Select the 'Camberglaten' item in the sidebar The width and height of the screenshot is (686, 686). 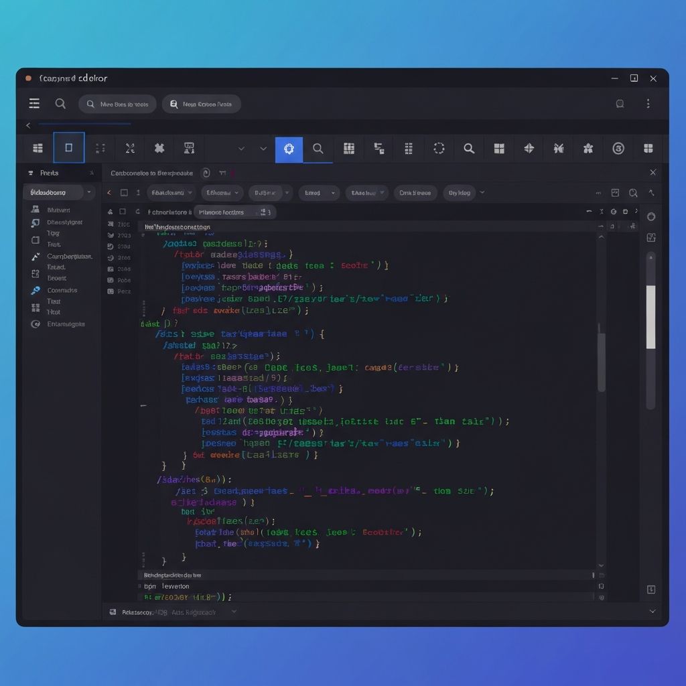tap(69, 257)
